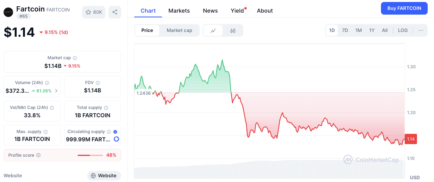Click the circulating supply verified badge

[x=115, y=131]
